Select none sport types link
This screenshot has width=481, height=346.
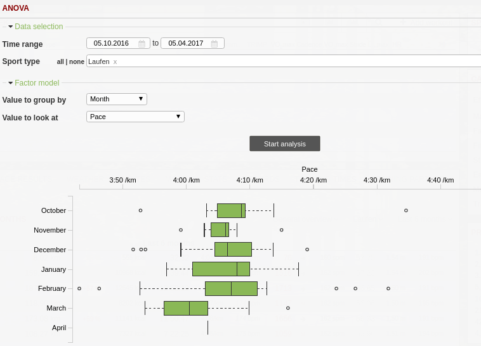(77, 62)
